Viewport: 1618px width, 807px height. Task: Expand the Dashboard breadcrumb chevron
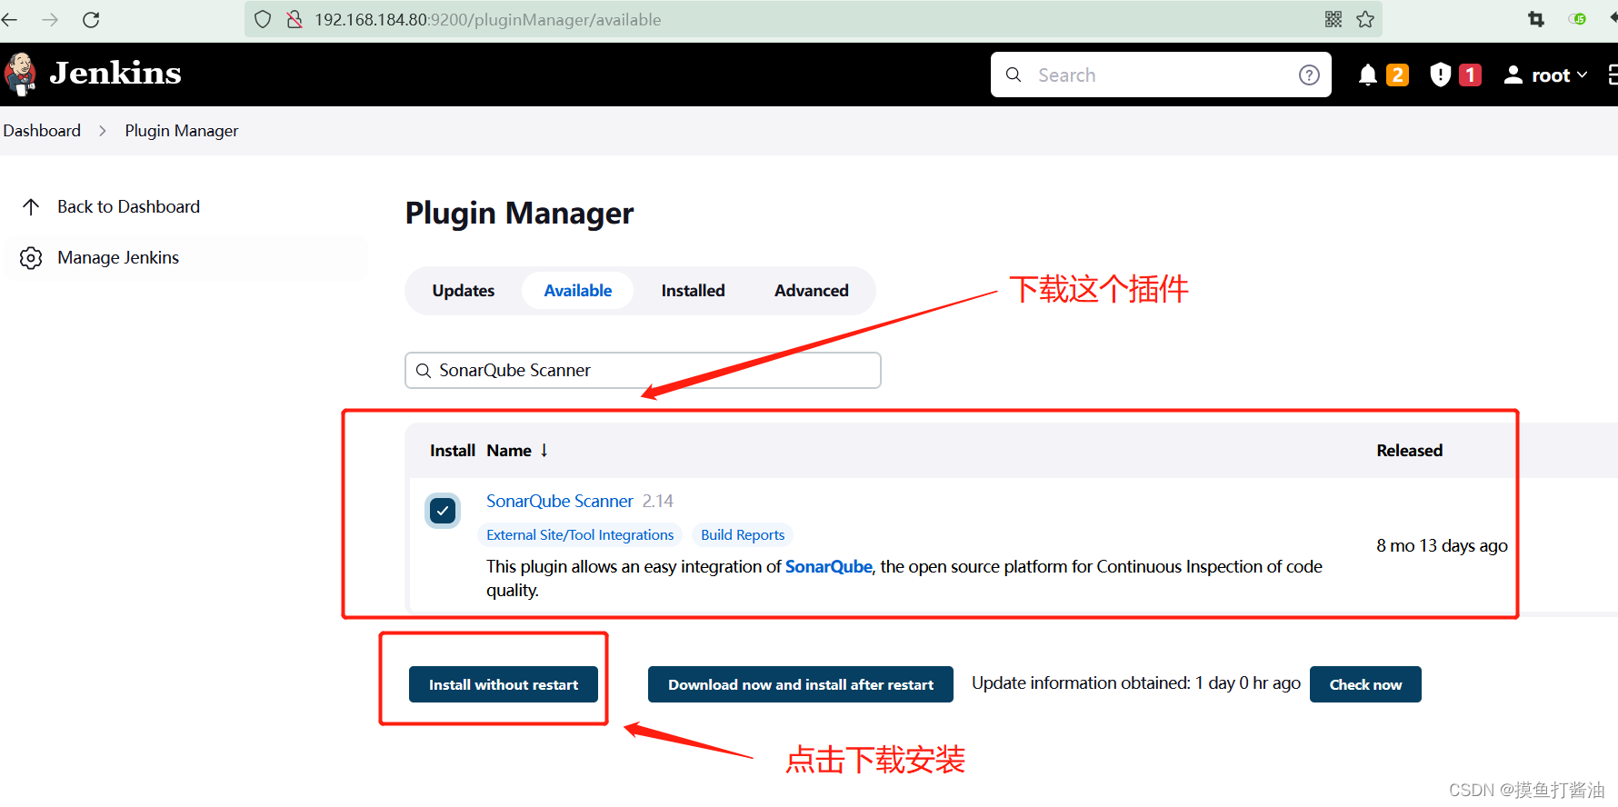103,131
